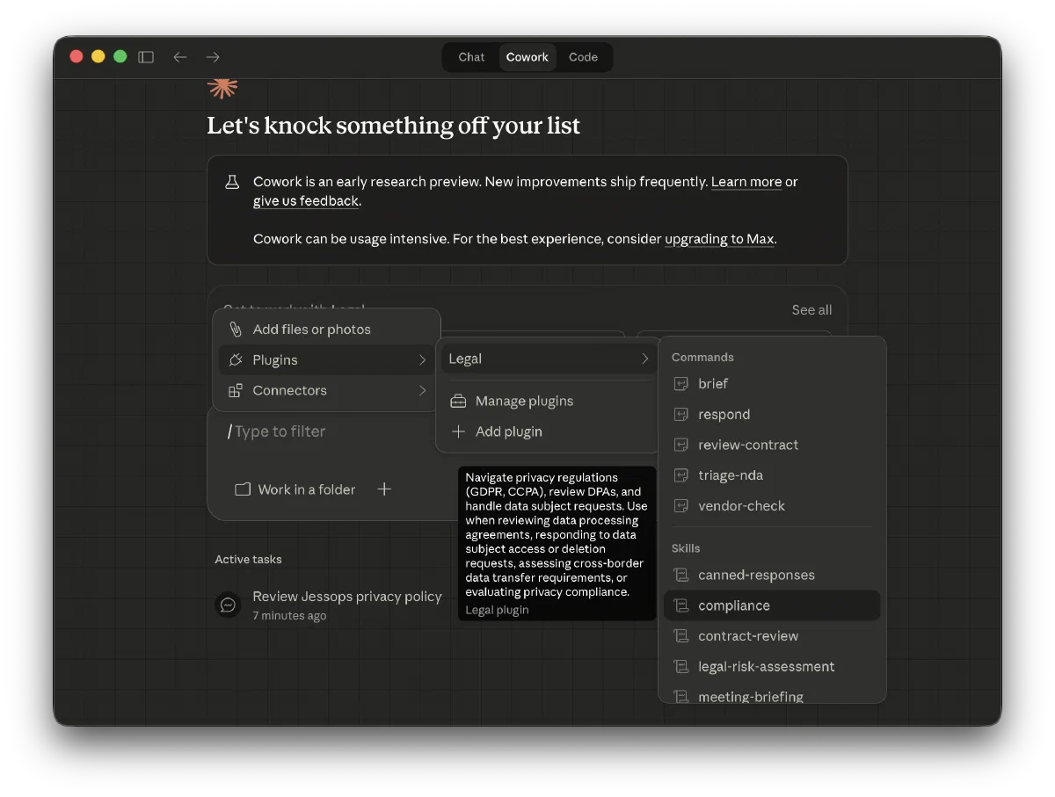The width and height of the screenshot is (1055, 797).
Task: Switch to the Chat tab
Action: 471,57
